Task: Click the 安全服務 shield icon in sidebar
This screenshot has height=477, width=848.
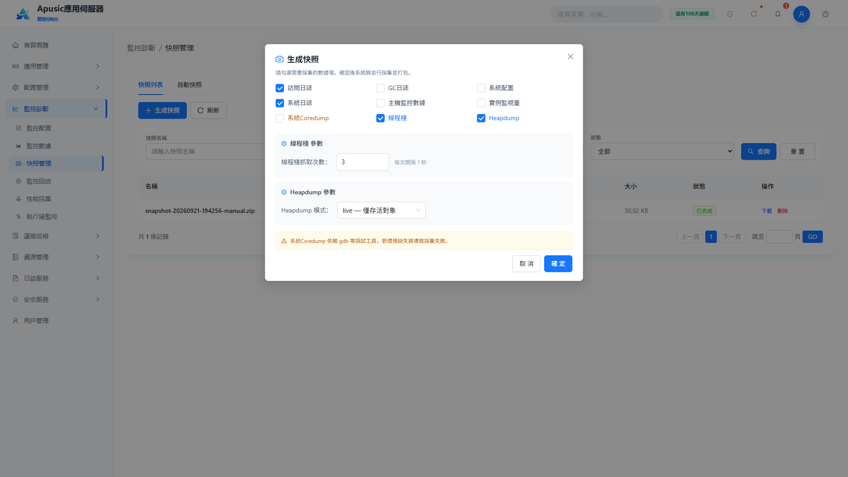Action: click(15, 299)
